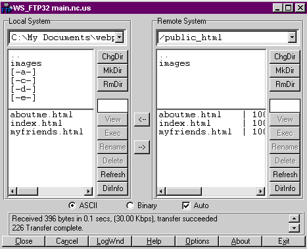This screenshot has height=249, width=307.
Task: Open the Options button in bottom bar
Action: [x=197, y=241]
